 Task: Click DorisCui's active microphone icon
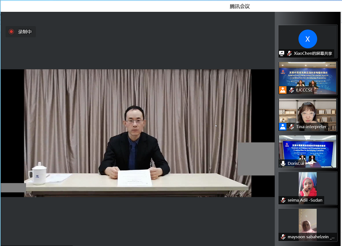click(283, 163)
